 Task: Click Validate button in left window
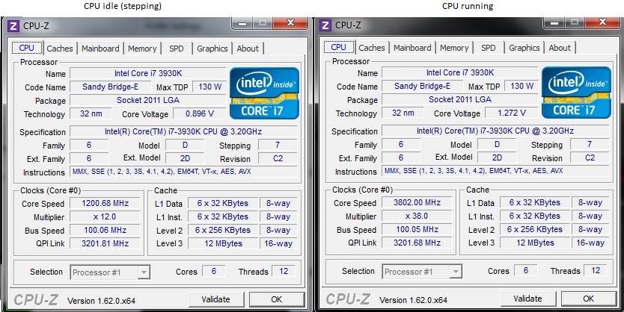point(215,299)
